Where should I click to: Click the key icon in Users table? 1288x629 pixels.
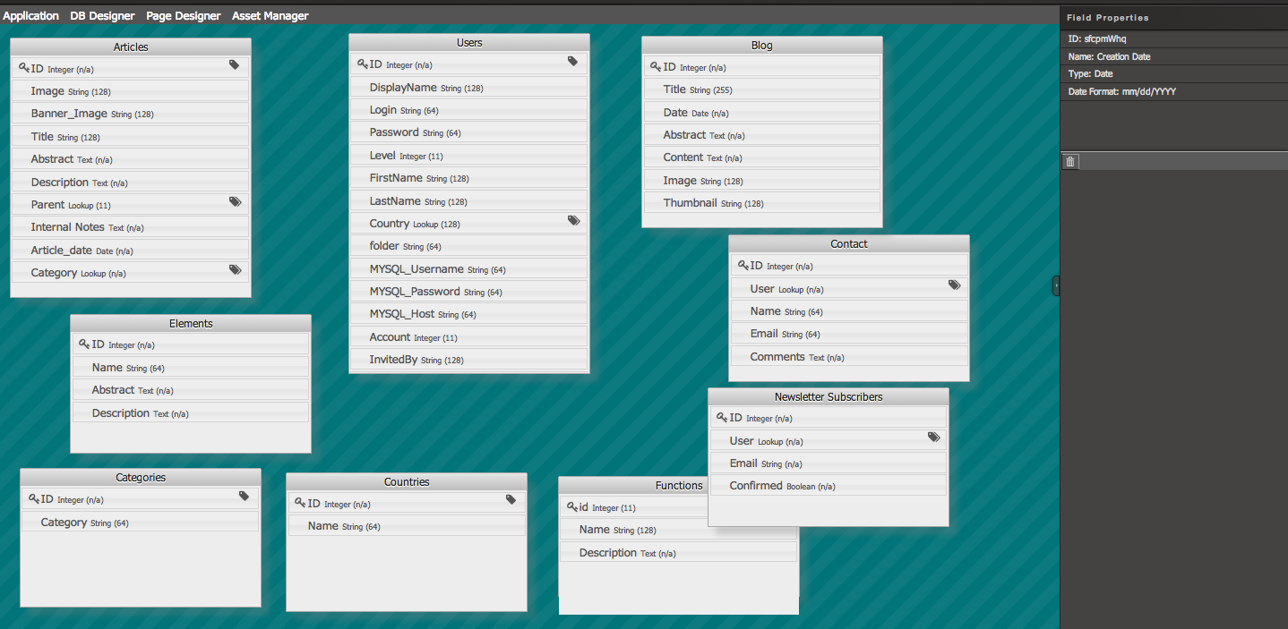click(363, 64)
